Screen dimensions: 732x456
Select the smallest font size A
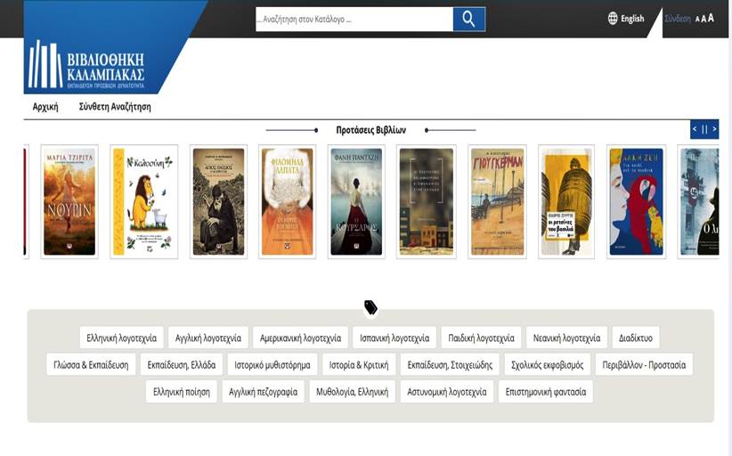click(x=697, y=19)
